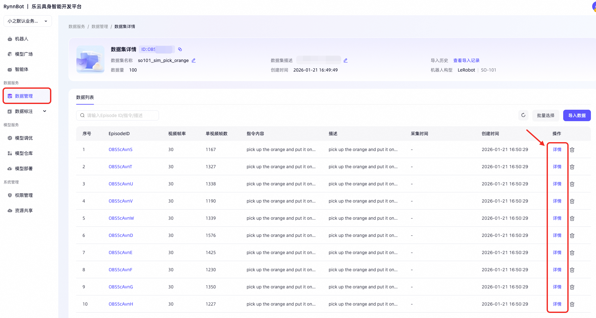The image size is (596, 318).
Task: Open episode link OBS5cAvnD
Action: click(121, 235)
